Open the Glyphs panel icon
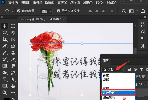The width and height of the screenshot is (148, 100). pyautogui.click(x=142, y=46)
